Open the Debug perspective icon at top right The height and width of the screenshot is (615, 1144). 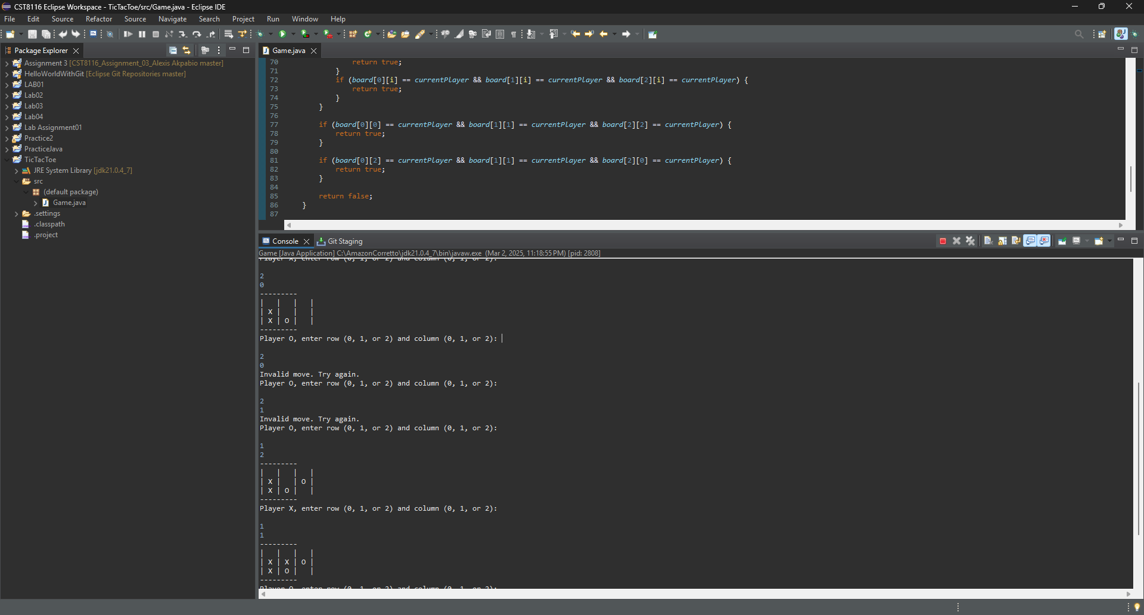1135,35
